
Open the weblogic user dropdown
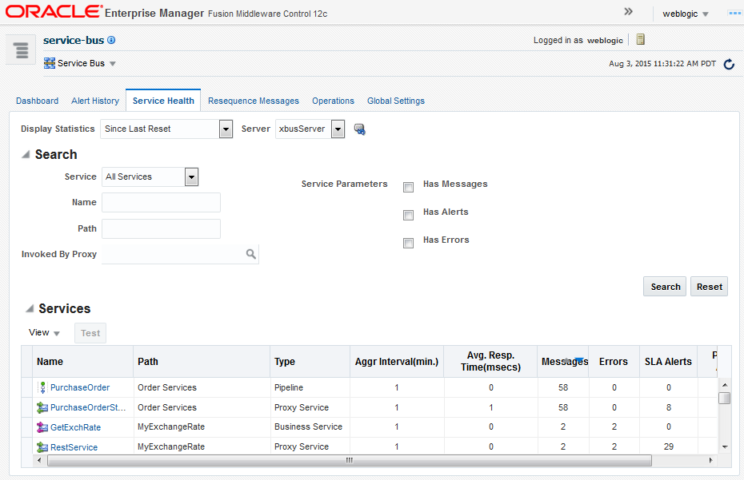point(706,14)
